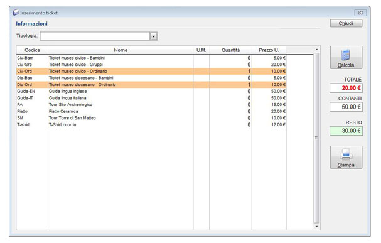
Task: Click quantity cell of Piatto row
Action: point(230,111)
